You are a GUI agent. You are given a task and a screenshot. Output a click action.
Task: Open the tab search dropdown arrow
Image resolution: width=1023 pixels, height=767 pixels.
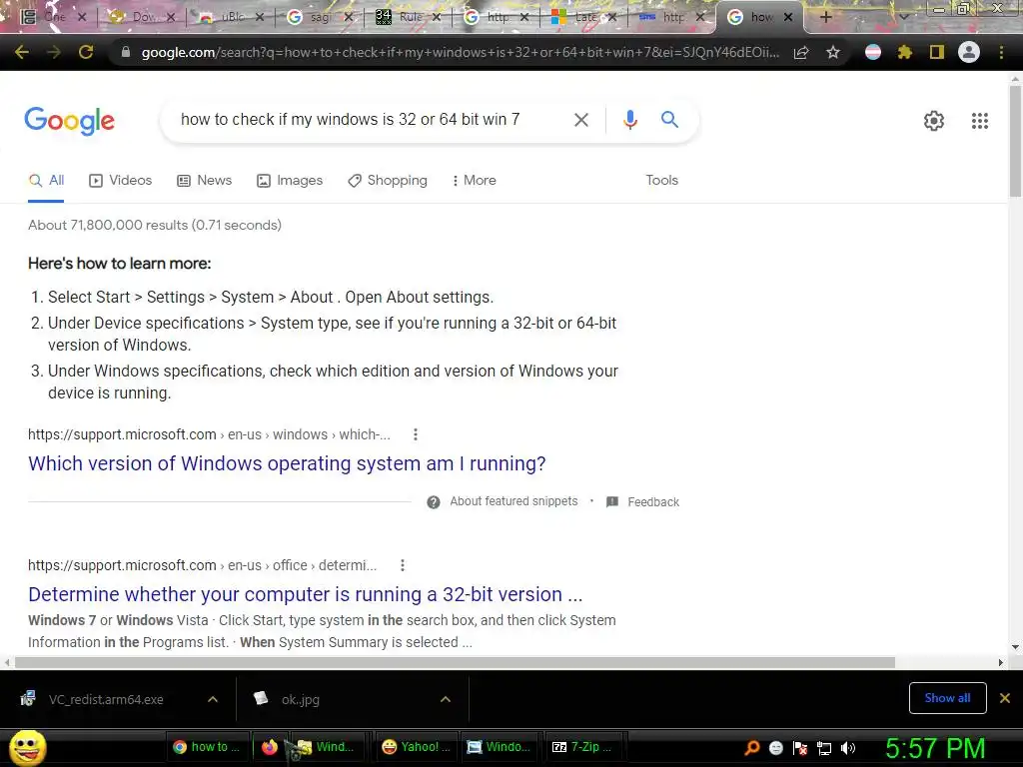click(x=903, y=17)
